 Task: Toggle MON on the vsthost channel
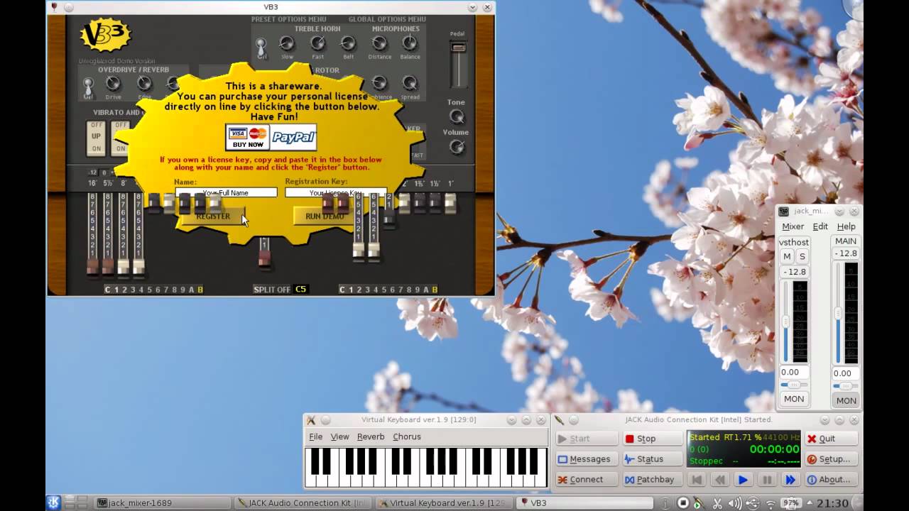[794, 399]
